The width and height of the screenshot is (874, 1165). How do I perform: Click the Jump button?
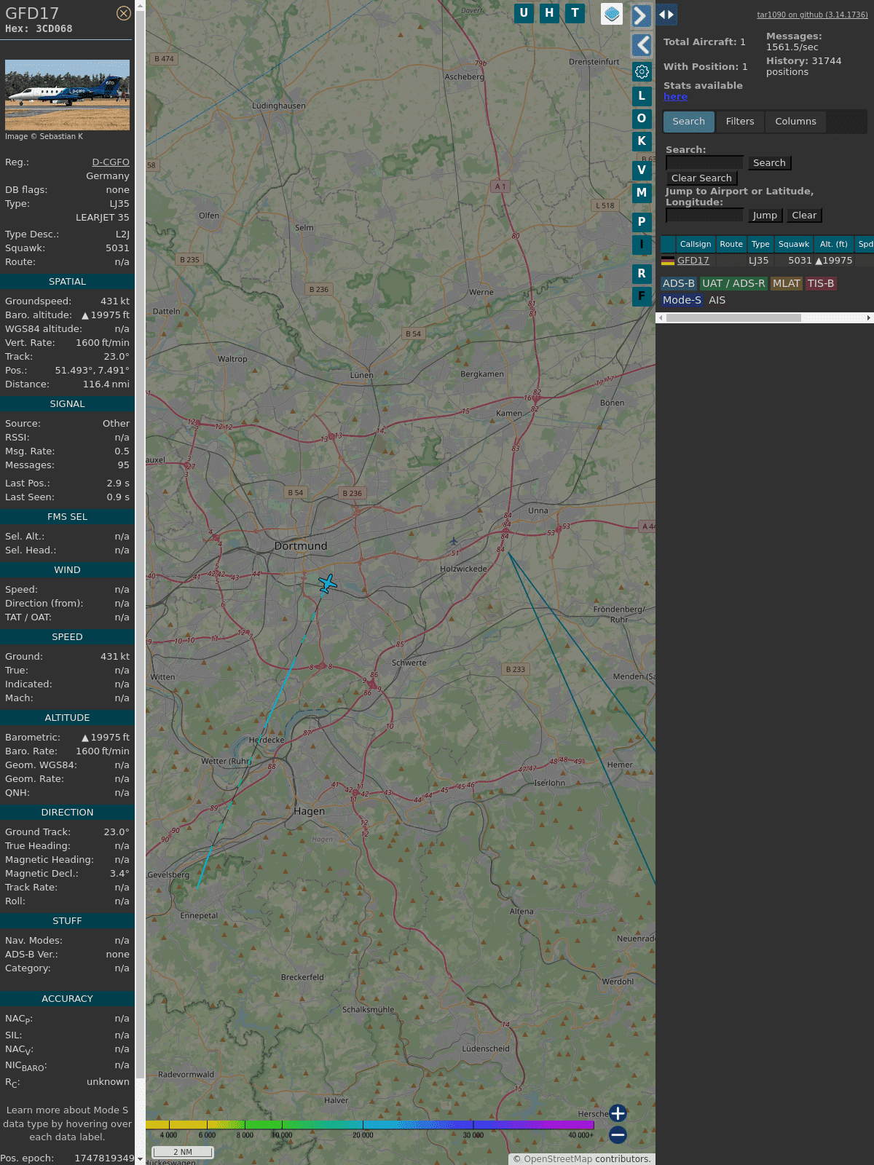tap(765, 216)
